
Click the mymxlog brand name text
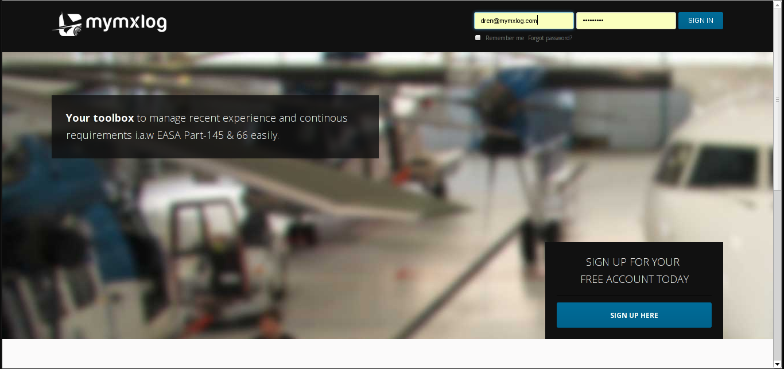tap(126, 22)
